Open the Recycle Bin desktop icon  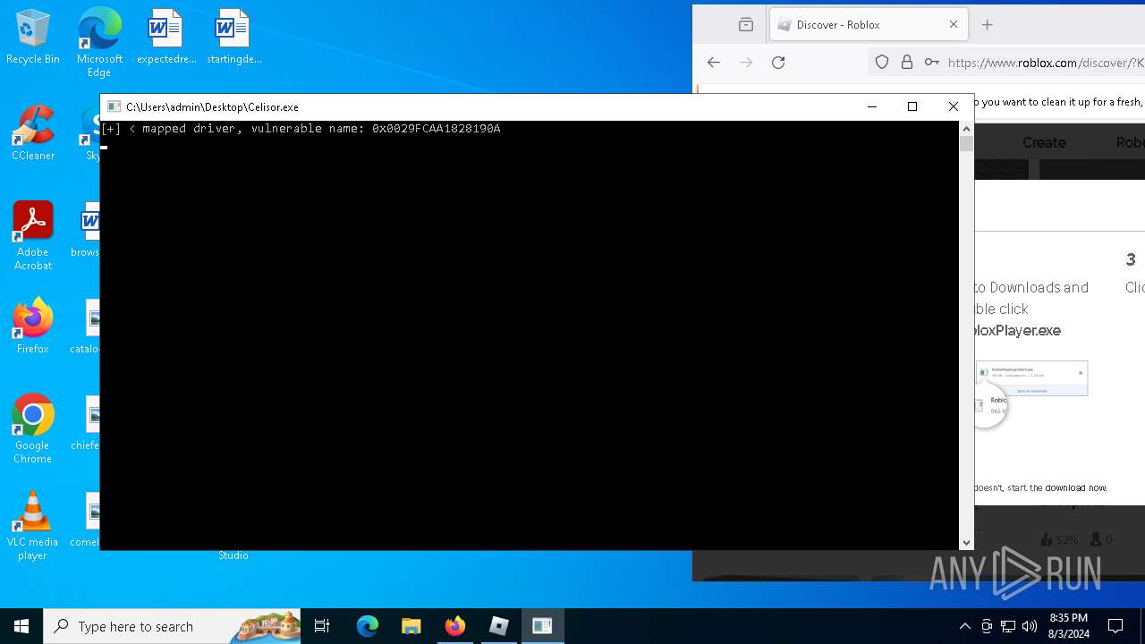(32, 37)
